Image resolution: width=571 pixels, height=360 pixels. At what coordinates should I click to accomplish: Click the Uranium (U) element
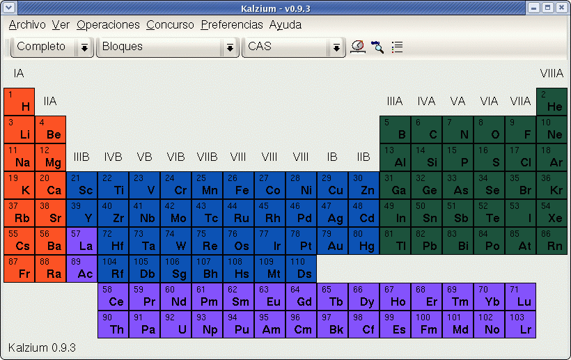click(176, 324)
